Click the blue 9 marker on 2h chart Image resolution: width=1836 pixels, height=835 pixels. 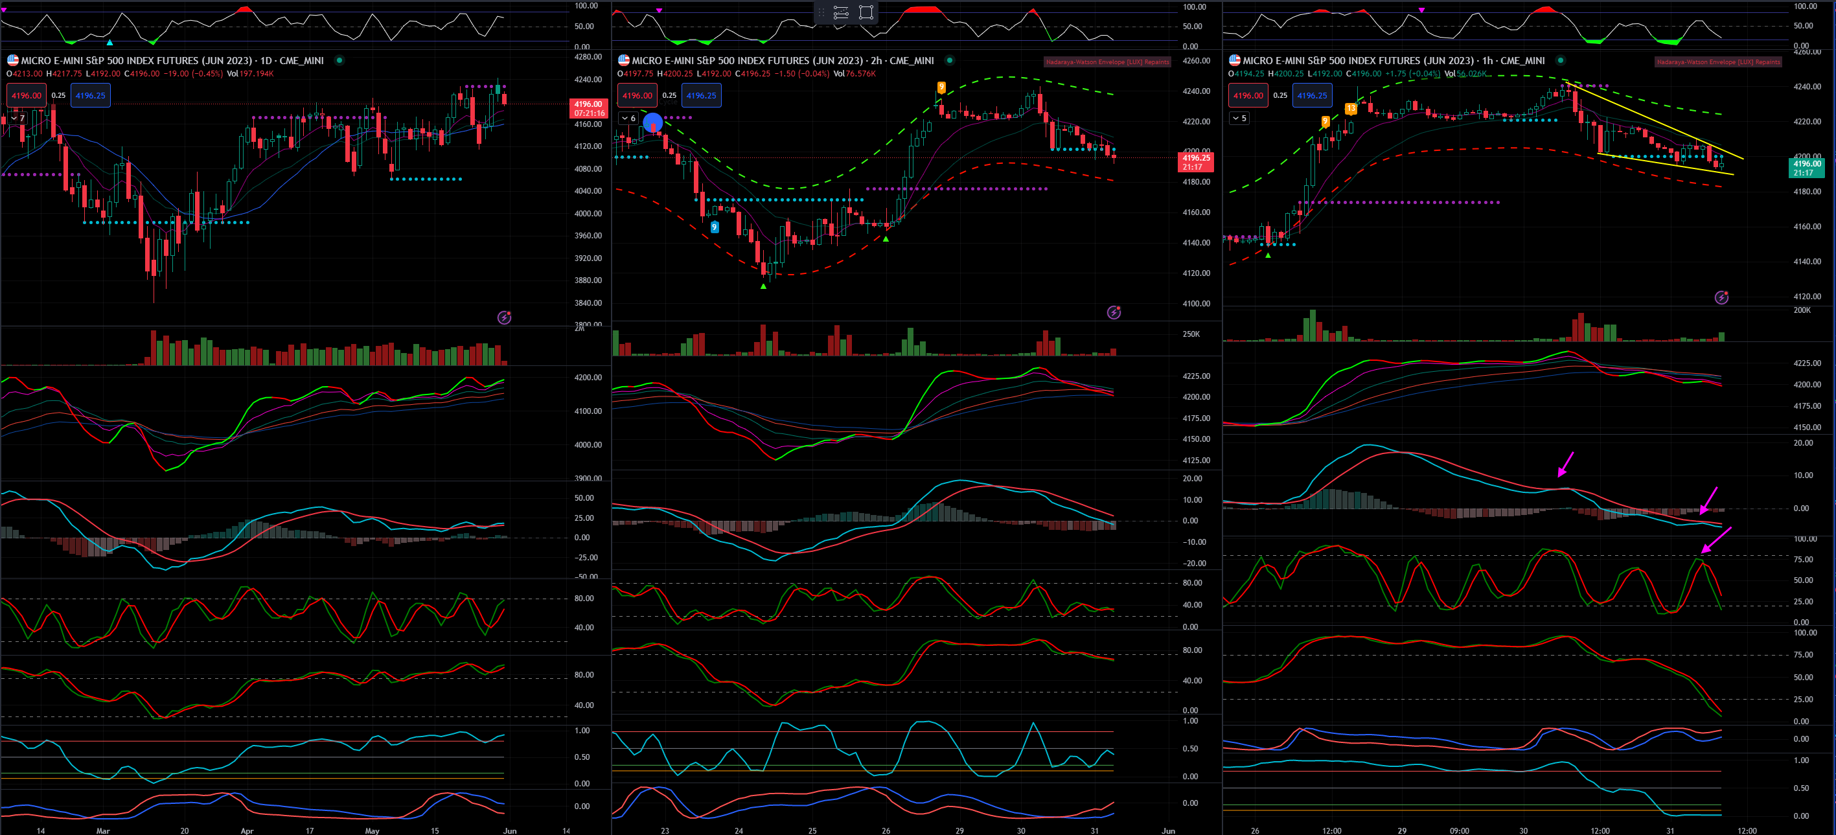coord(714,227)
